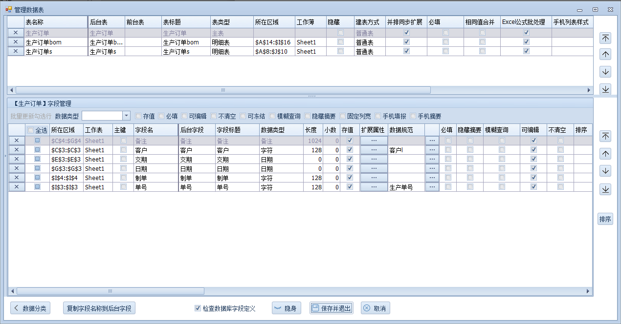621x324 pixels.
Task: Click the move-down arrow beside upper table
Action: (605, 72)
